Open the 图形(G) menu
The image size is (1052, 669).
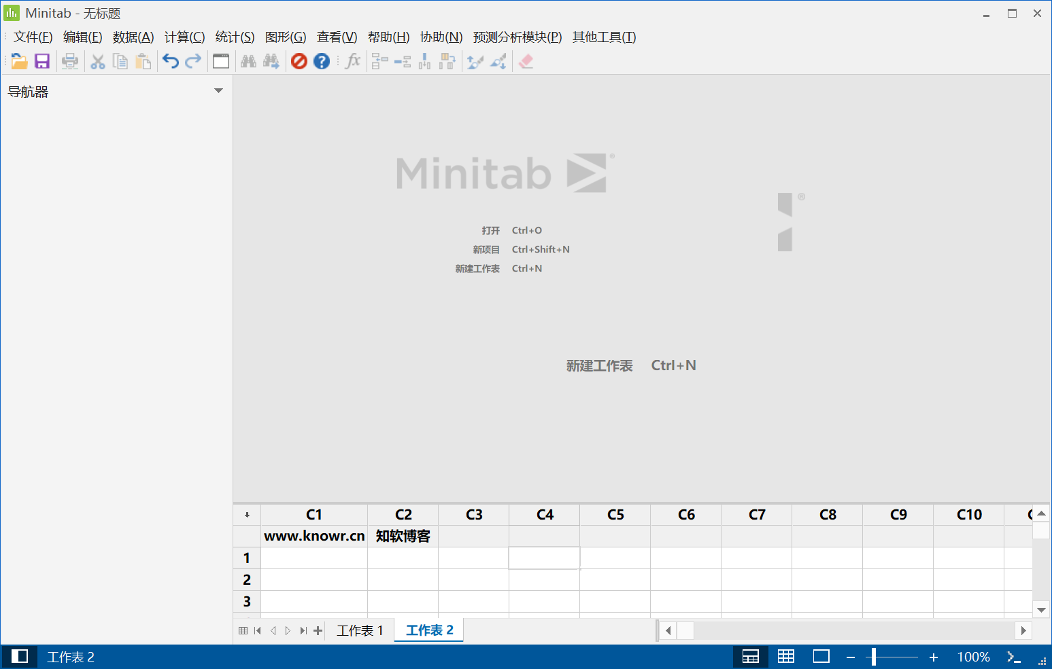(286, 37)
